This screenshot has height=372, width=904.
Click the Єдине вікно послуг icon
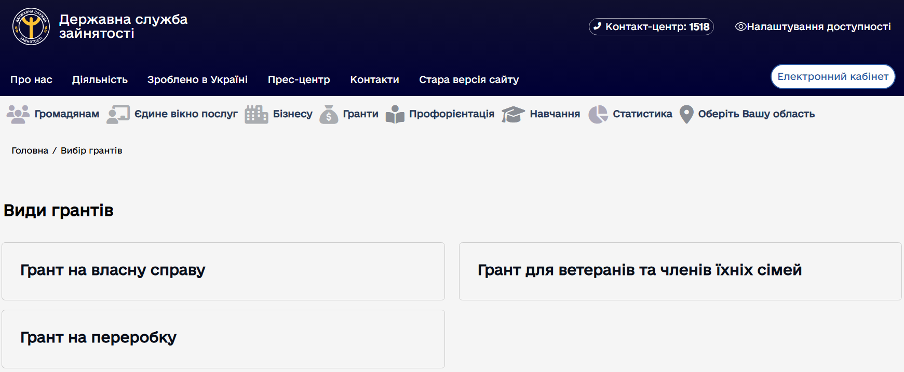[x=118, y=114]
